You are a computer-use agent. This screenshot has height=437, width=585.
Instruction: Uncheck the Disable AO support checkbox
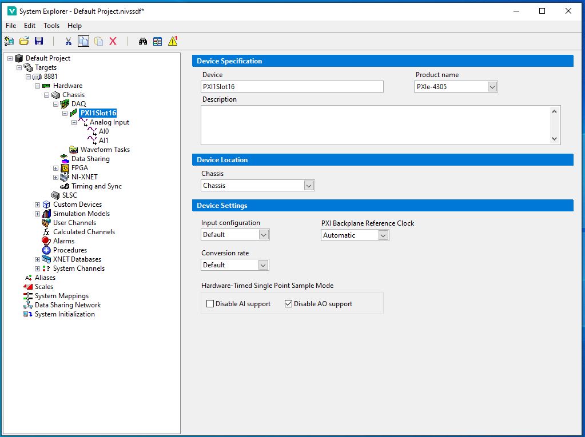288,304
